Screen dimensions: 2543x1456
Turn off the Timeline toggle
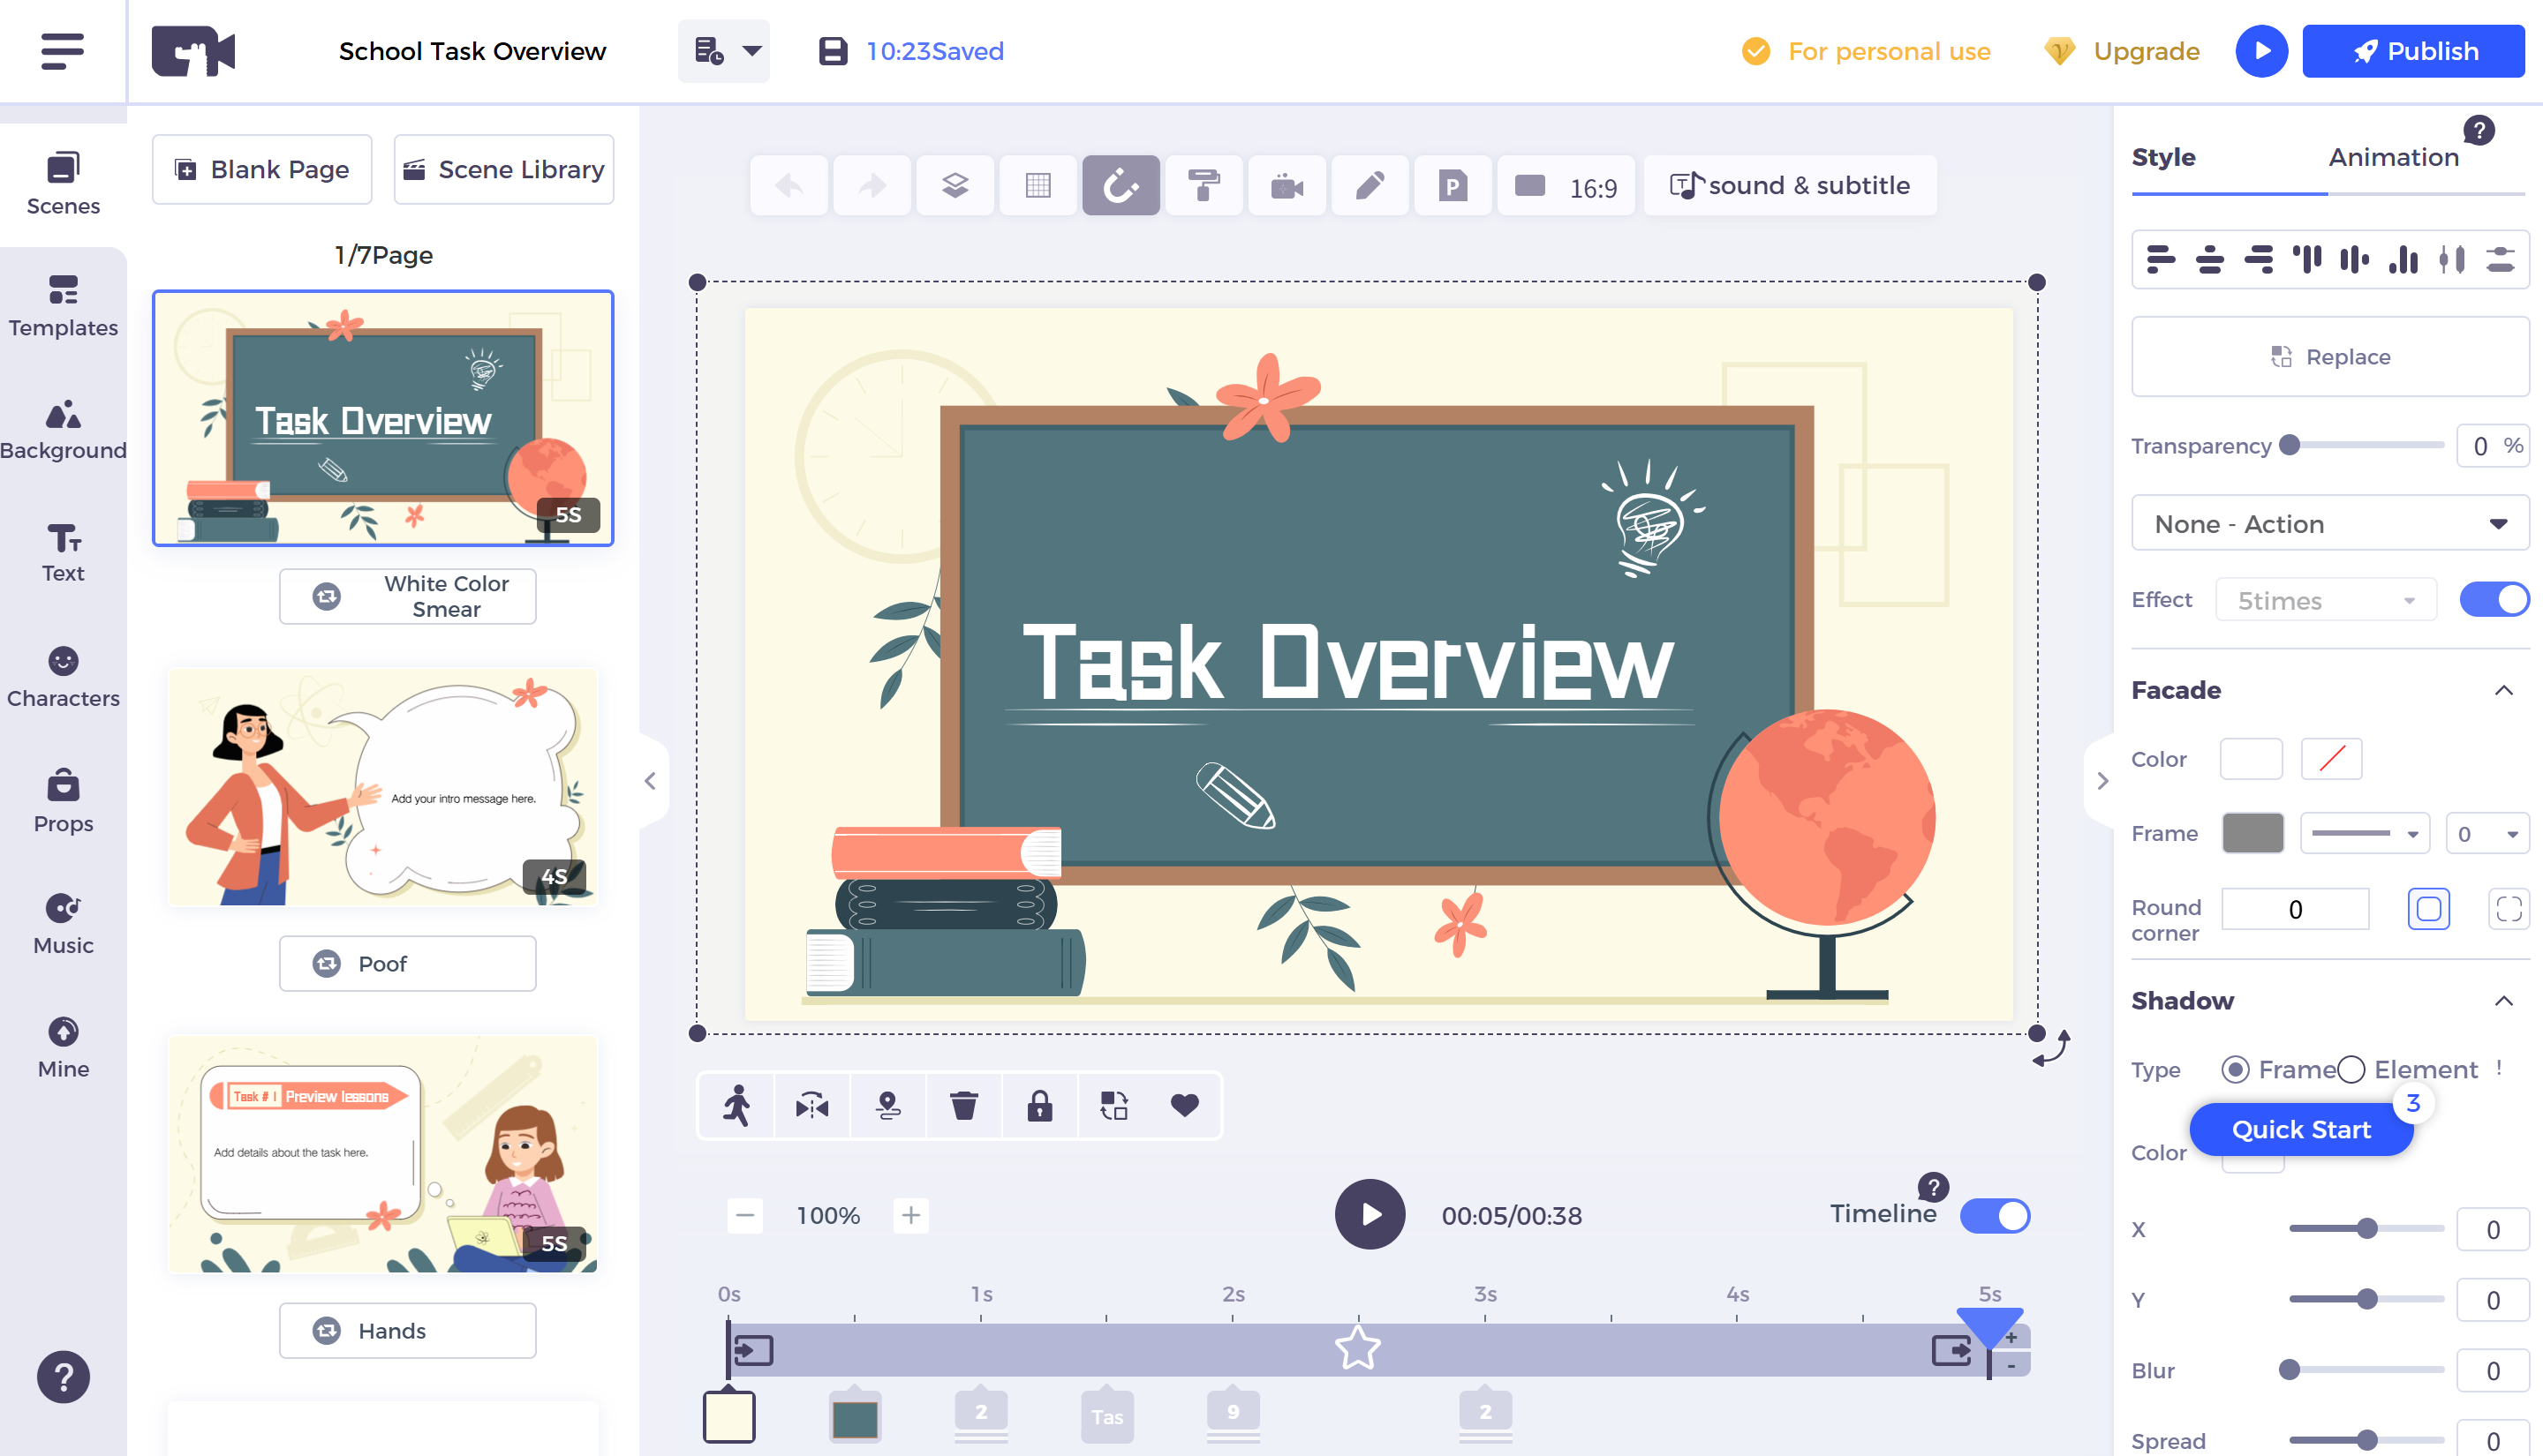click(1994, 1215)
